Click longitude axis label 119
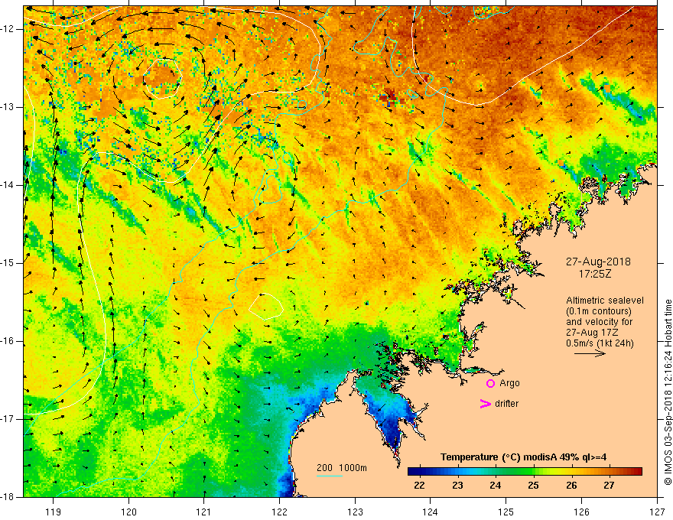The image size is (673, 520). [x=53, y=512]
